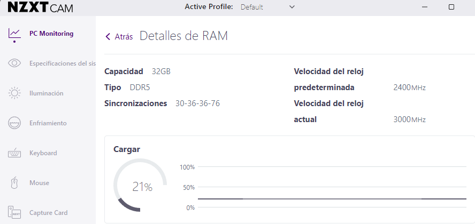Open PC Monitoring chart icon

[14, 34]
